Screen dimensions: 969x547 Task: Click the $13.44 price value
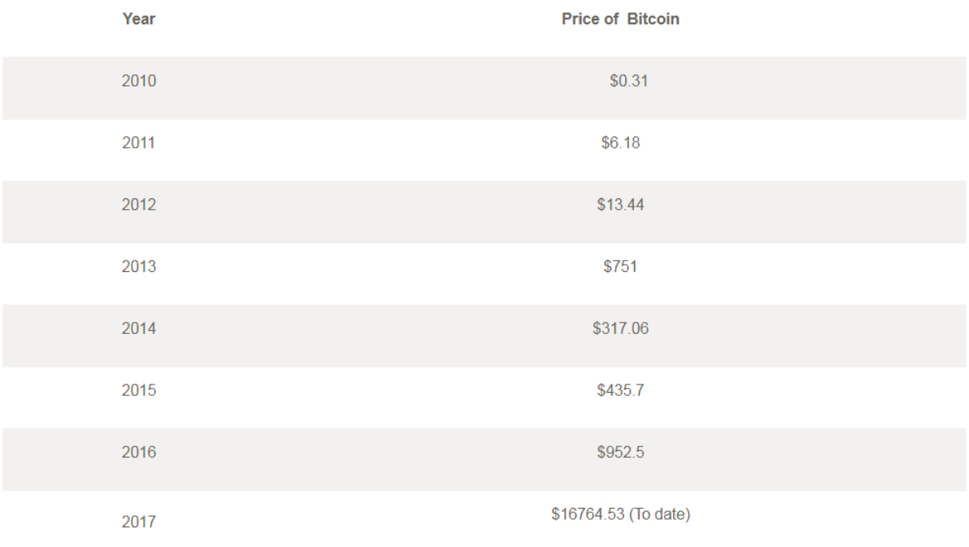pyautogui.click(x=620, y=206)
